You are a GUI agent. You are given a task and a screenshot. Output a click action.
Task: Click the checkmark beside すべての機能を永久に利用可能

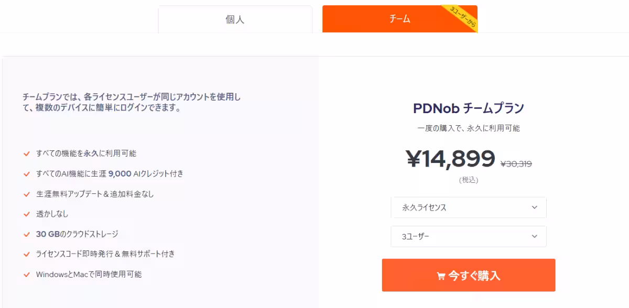[x=26, y=153]
